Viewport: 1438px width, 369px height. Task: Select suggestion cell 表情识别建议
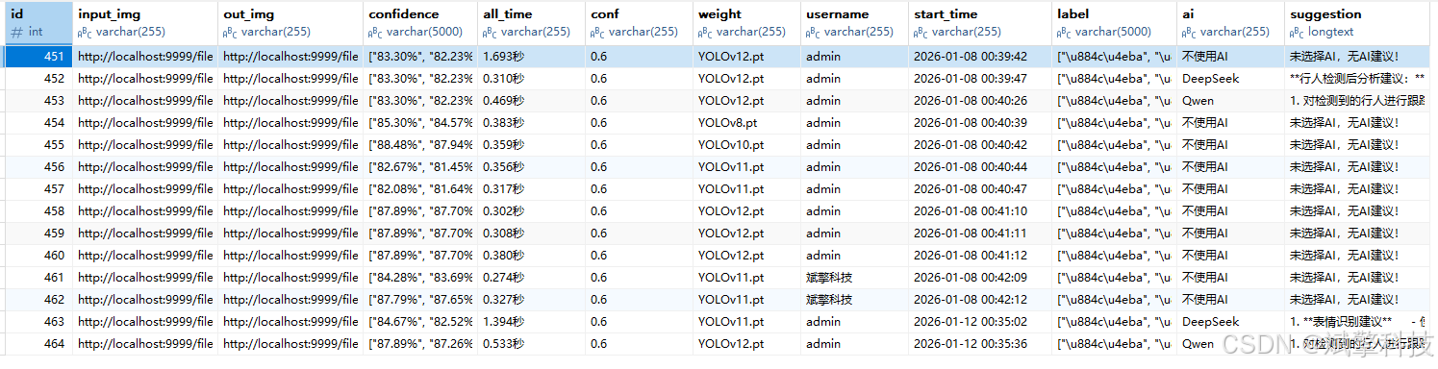coord(1357,322)
